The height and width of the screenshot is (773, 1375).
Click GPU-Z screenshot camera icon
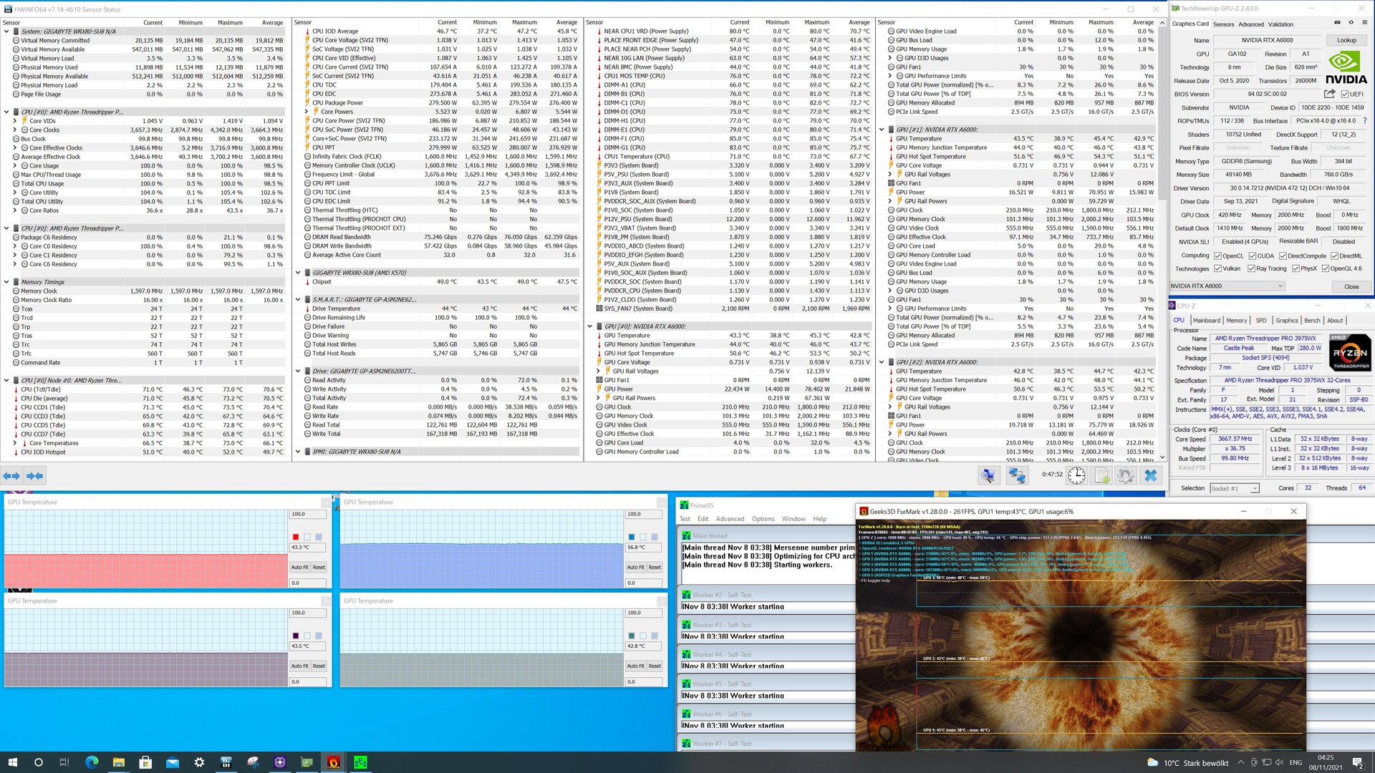tap(1337, 23)
